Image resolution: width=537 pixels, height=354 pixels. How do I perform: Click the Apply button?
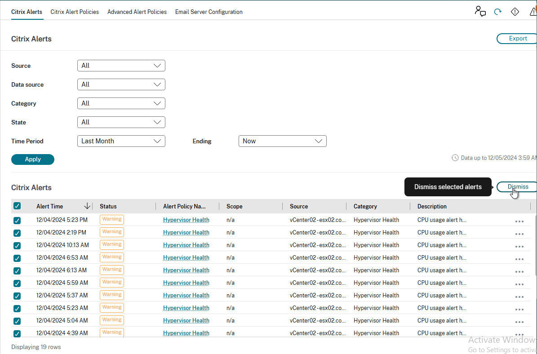(x=33, y=159)
